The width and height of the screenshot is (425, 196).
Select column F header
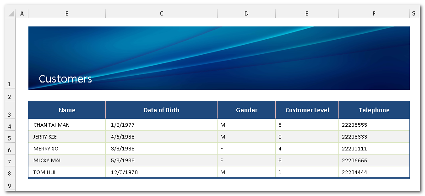click(x=374, y=14)
